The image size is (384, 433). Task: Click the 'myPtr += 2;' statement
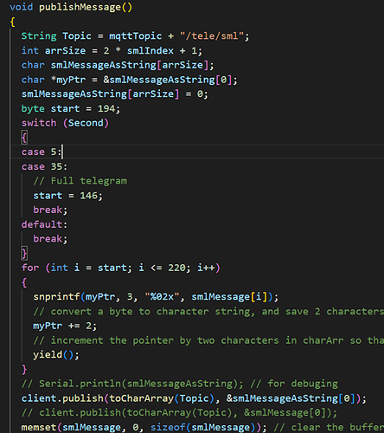click(65, 326)
